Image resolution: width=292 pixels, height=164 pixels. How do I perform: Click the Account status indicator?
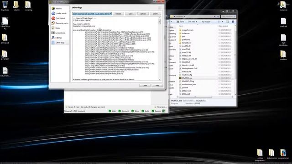tap(124, 111)
